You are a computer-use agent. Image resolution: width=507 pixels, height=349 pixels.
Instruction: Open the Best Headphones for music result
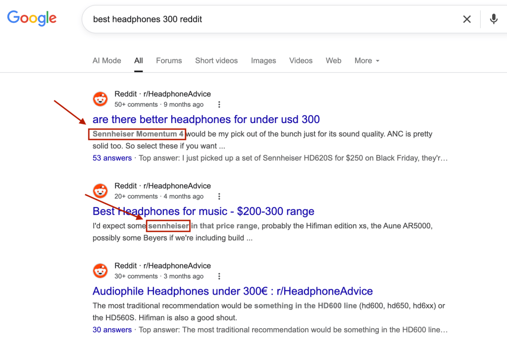tap(203, 211)
